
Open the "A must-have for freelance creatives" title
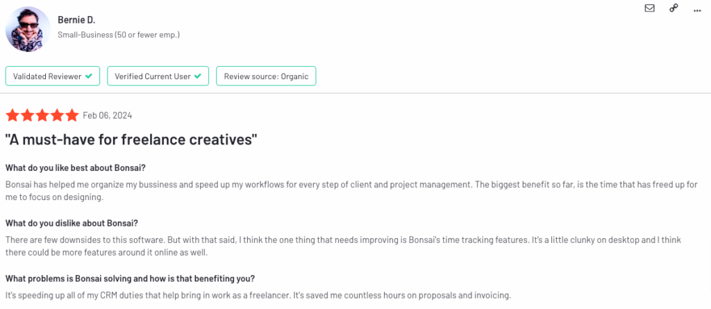tap(131, 140)
